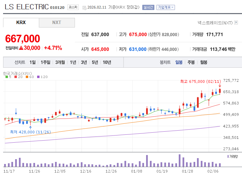
Task: Click the 12/16 date axis label
Action: click(x=86, y=171)
